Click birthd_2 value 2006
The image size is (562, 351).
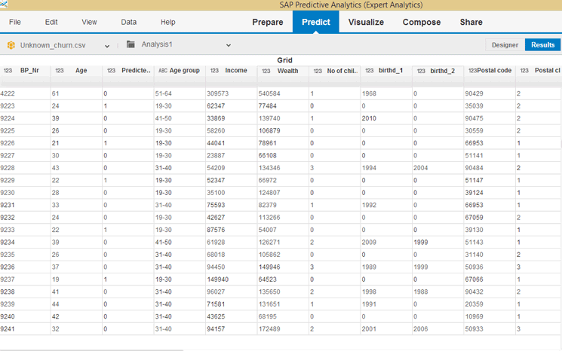(420, 329)
